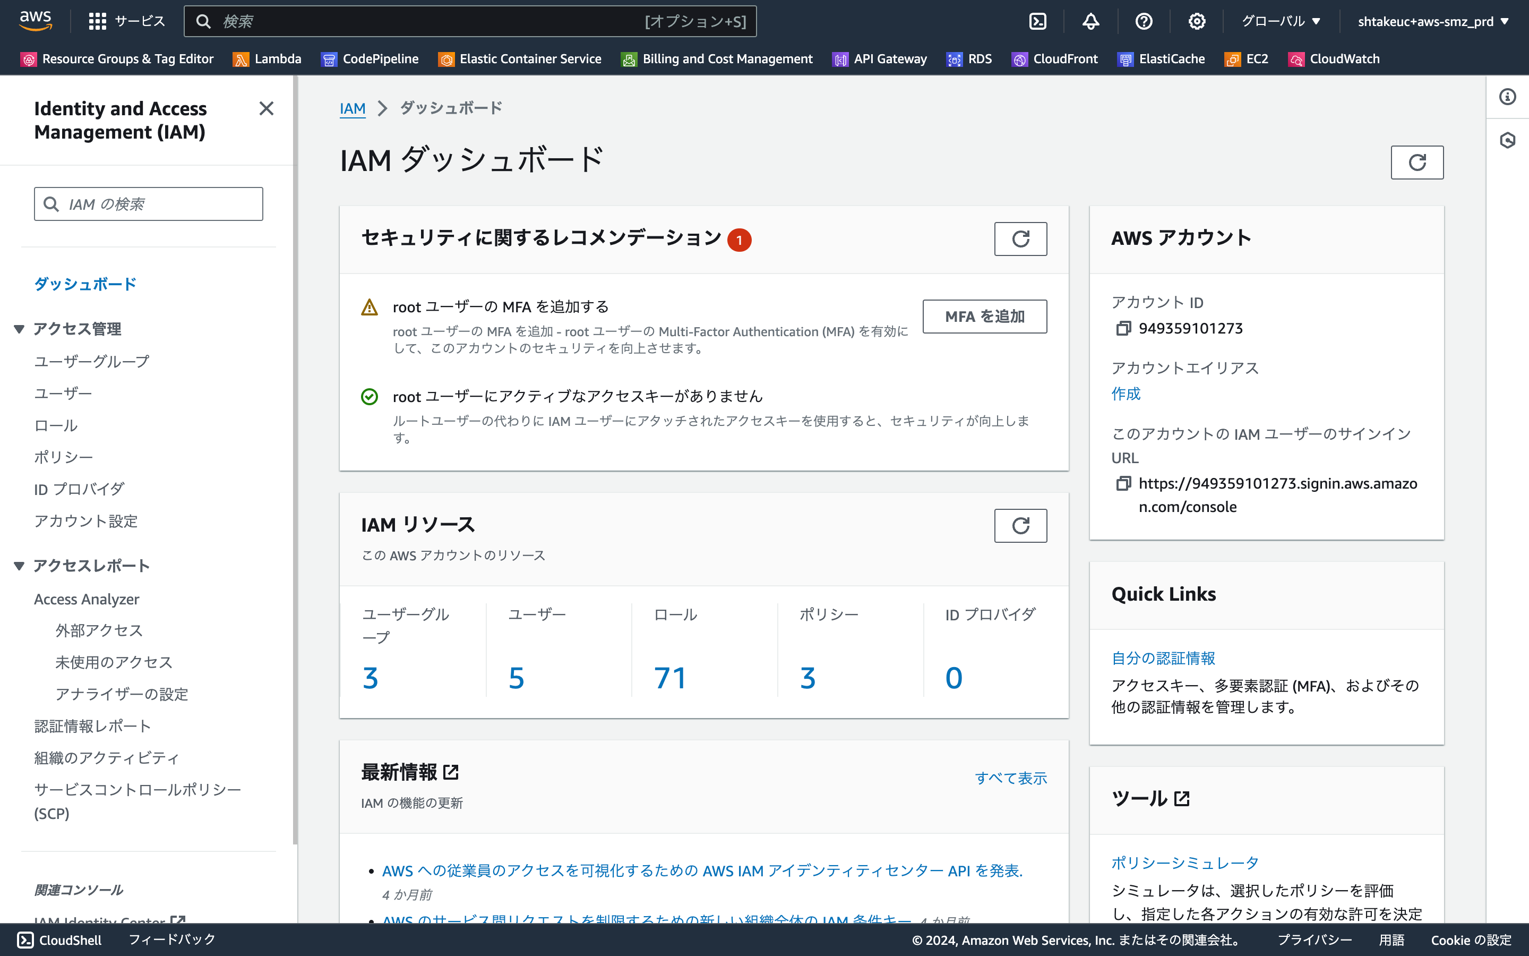This screenshot has height=956, width=1529.
Task: Click すべて表示 link
Action: pyautogui.click(x=1011, y=778)
